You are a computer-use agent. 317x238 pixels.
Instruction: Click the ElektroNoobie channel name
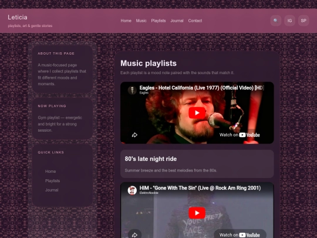(x=149, y=193)
